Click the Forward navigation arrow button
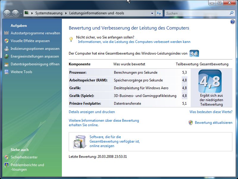The width and height of the screenshot is (238, 179). pyautogui.click(x=15, y=13)
